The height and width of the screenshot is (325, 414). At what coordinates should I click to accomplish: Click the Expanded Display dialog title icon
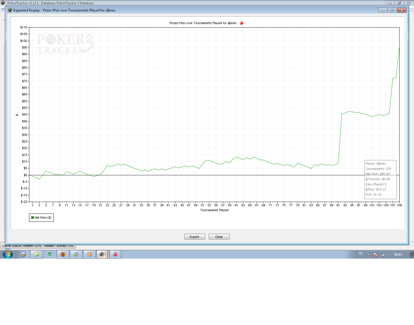click(x=10, y=10)
